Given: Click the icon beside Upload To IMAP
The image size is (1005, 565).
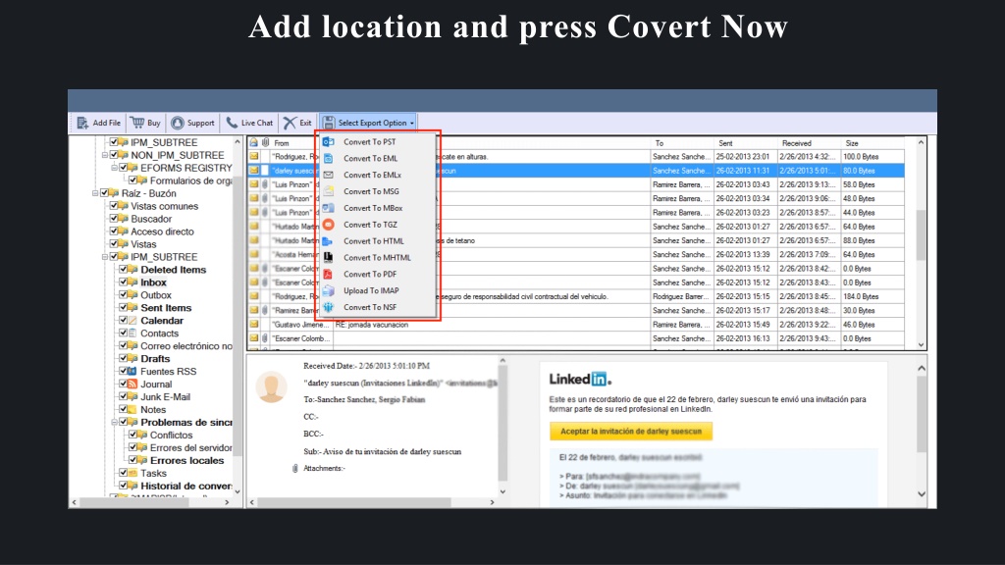Looking at the screenshot, I should tap(328, 290).
